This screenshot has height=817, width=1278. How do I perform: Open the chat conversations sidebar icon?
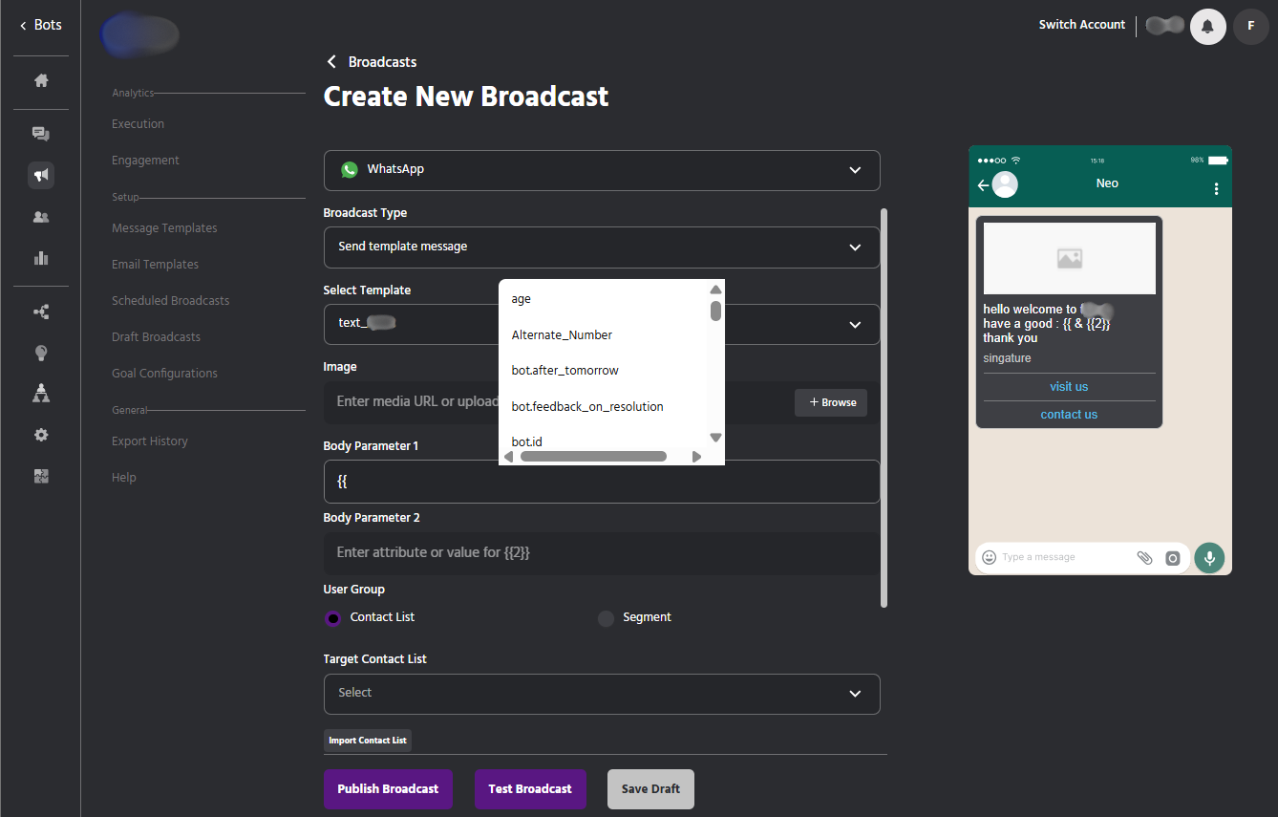point(41,134)
